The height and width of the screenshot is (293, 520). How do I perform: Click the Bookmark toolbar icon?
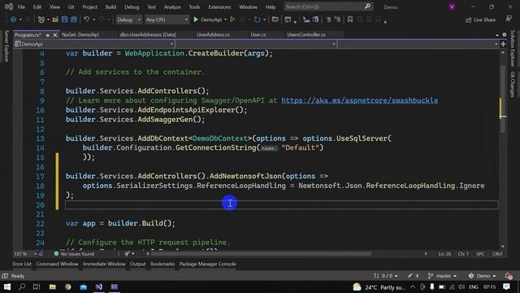[350, 20]
